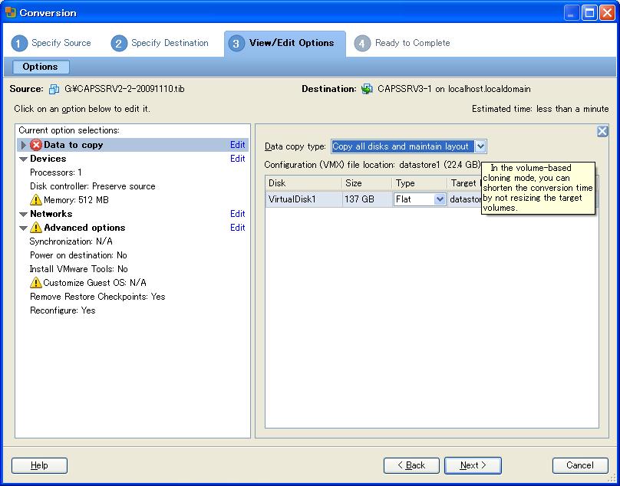Select the View/Edit Options tab
This screenshot has height=486, width=620.
point(285,44)
